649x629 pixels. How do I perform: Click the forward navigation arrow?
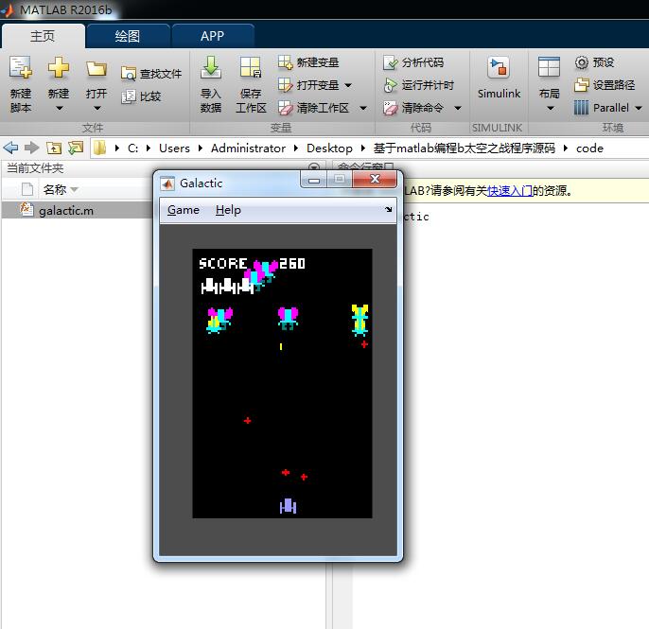(x=32, y=148)
